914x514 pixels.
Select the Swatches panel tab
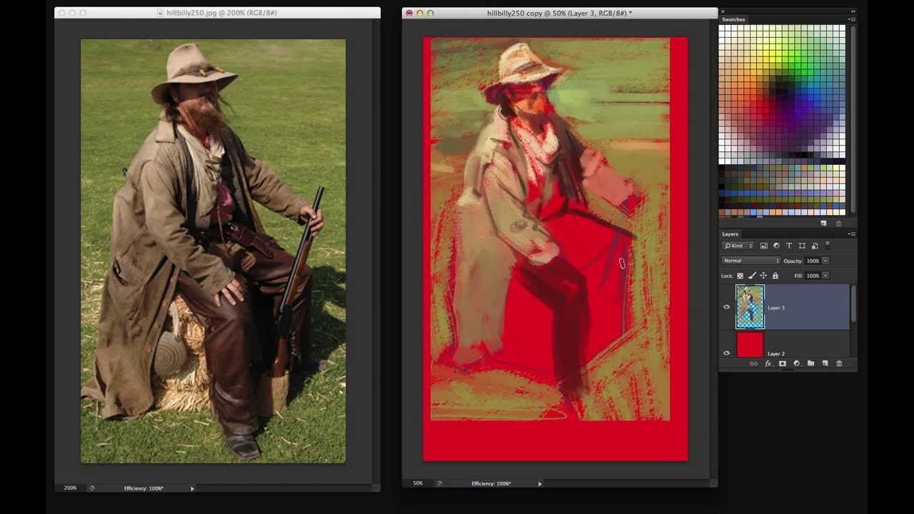pos(733,19)
